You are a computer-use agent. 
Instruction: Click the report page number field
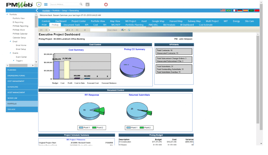[x=57, y=30]
